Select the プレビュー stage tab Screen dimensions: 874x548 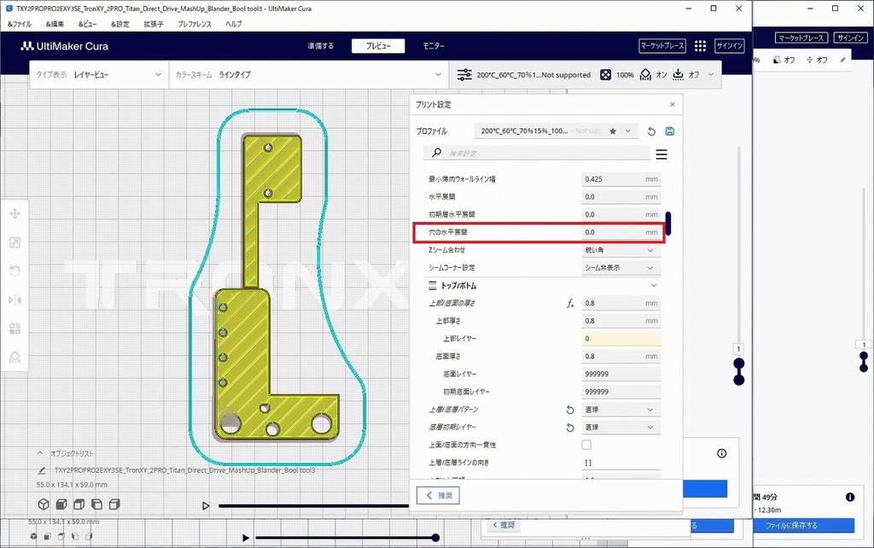point(378,46)
